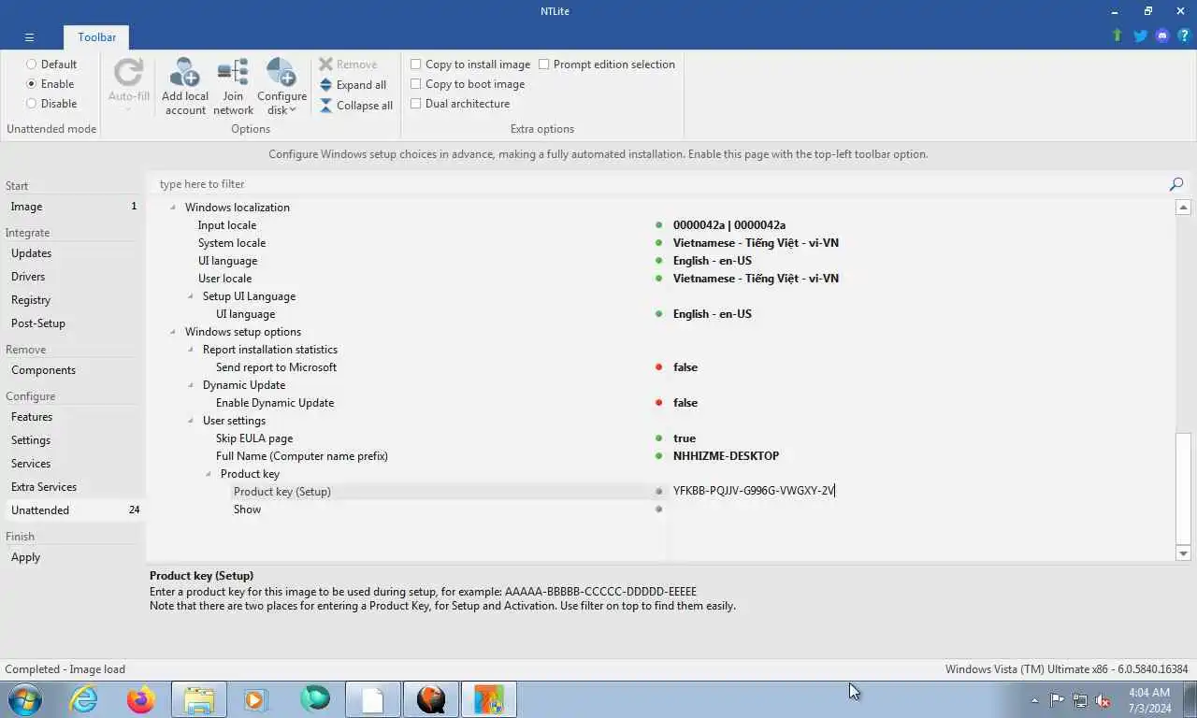Open the Updates page
The height and width of the screenshot is (718, 1197).
coord(72,253)
